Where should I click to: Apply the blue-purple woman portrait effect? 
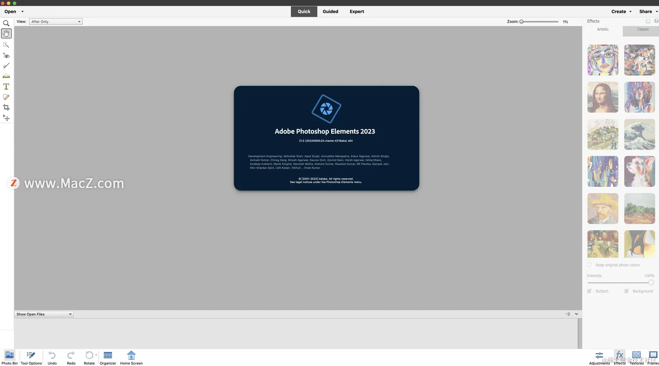coord(639,97)
